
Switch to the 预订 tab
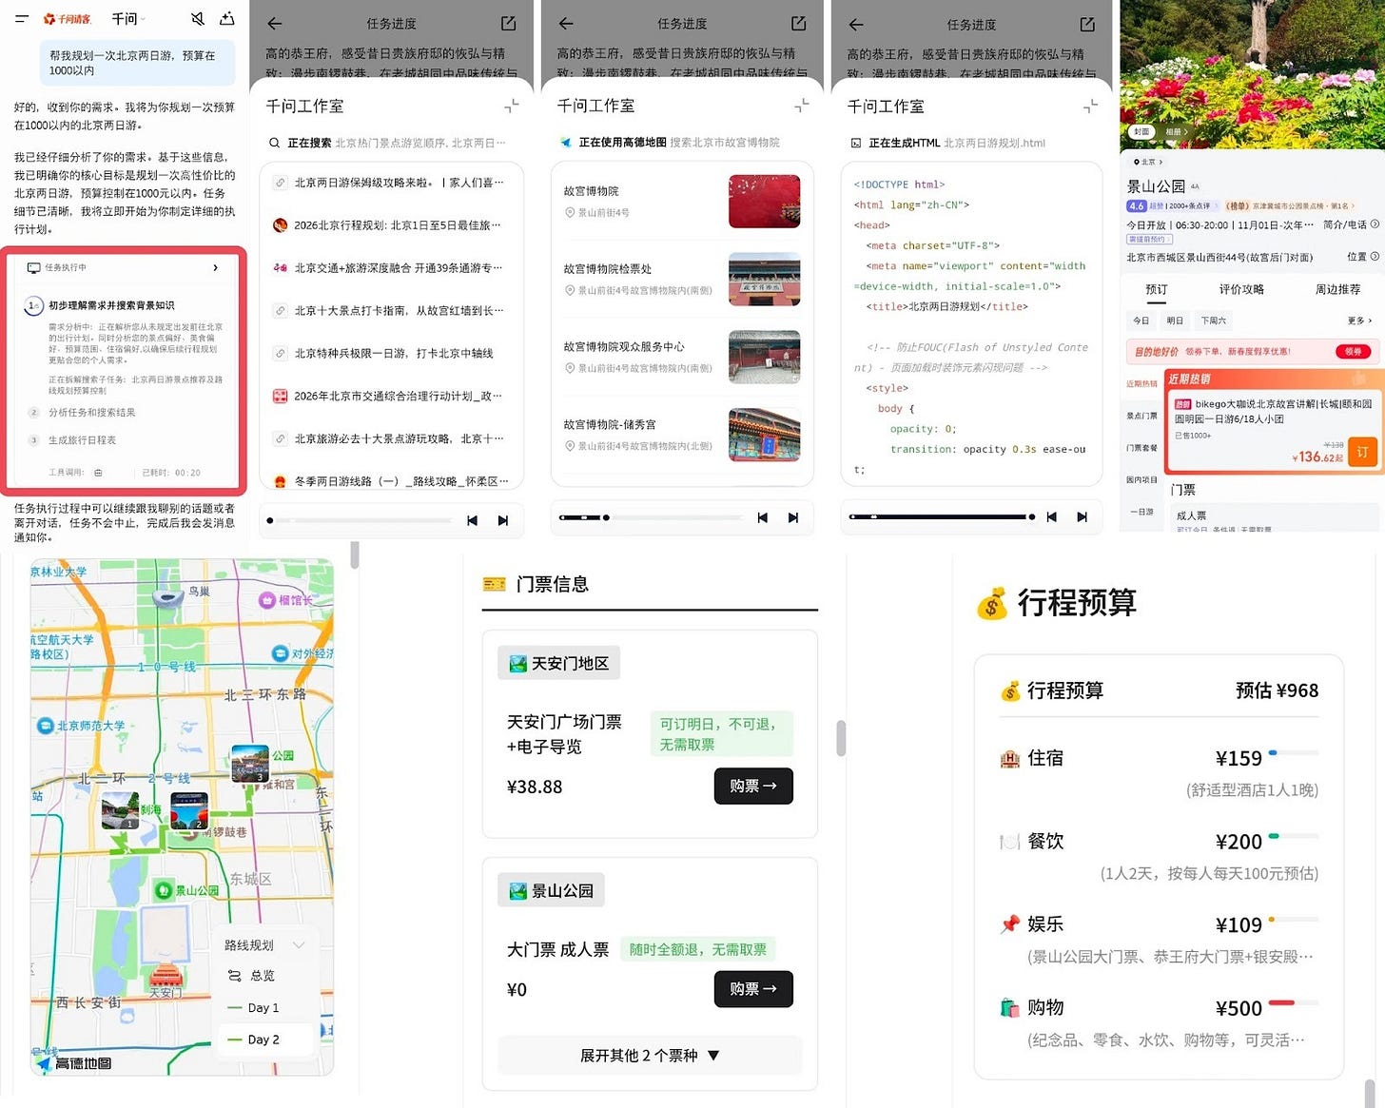[x=1157, y=289]
